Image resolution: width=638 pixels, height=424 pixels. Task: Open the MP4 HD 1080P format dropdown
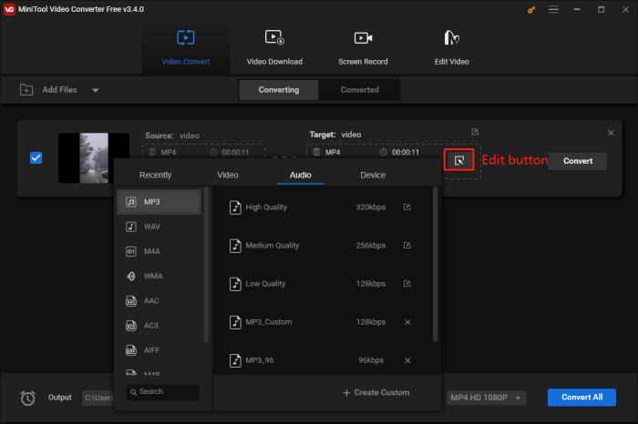click(x=486, y=398)
